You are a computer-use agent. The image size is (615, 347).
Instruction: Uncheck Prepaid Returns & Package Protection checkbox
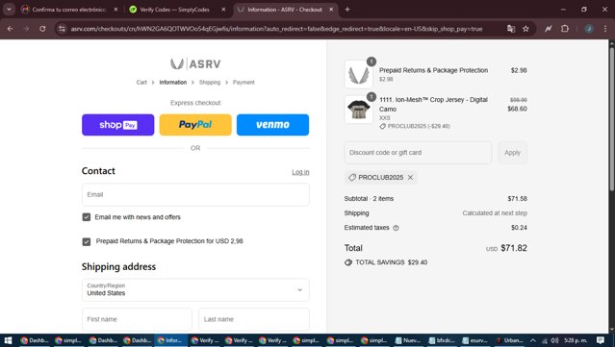coord(87,241)
